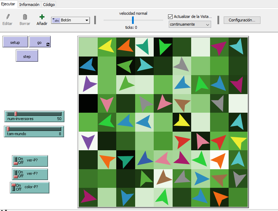This screenshot has height=211, width=278.
Task: Open the Botón element type dropdown
Action: coord(86,20)
